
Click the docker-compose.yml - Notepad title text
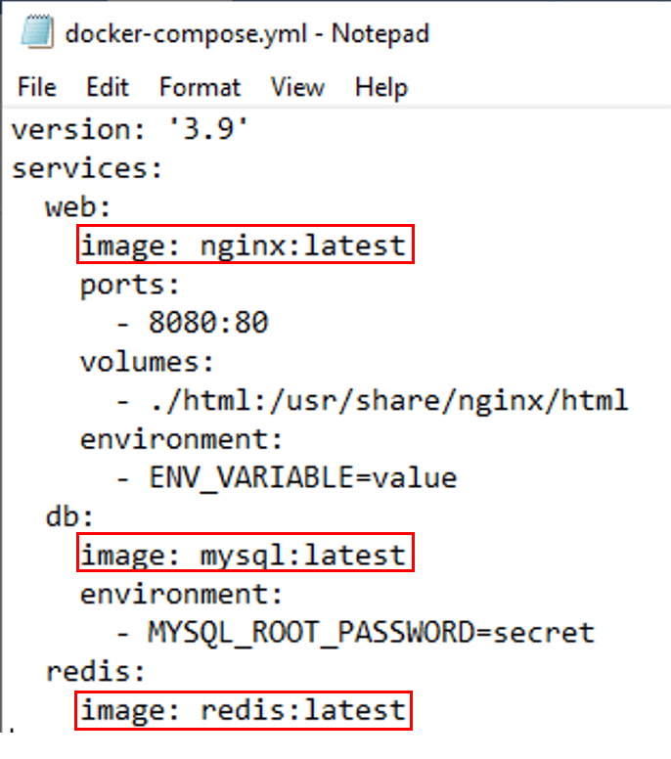click(246, 34)
